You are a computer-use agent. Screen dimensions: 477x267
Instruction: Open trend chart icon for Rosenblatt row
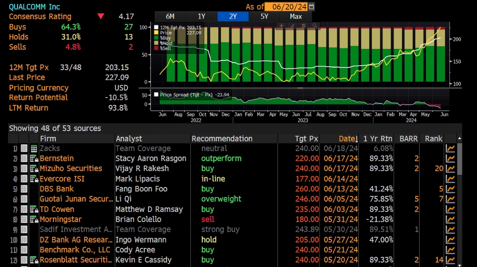pyautogui.click(x=450, y=260)
